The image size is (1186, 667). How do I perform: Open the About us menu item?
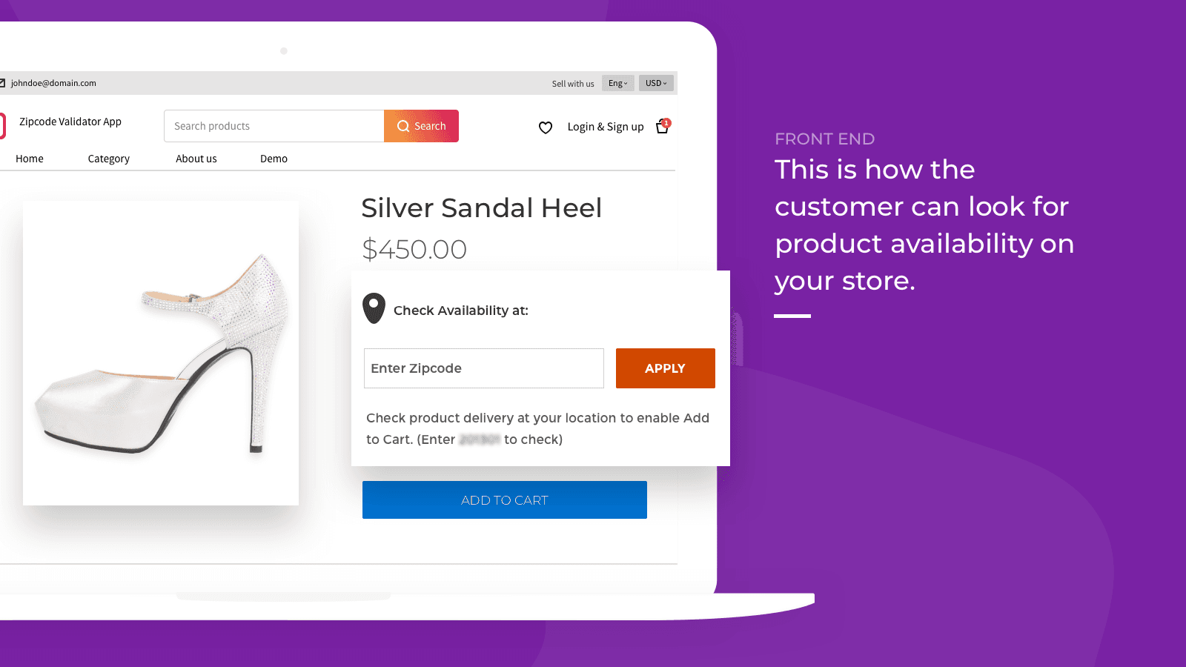point(196,159)
